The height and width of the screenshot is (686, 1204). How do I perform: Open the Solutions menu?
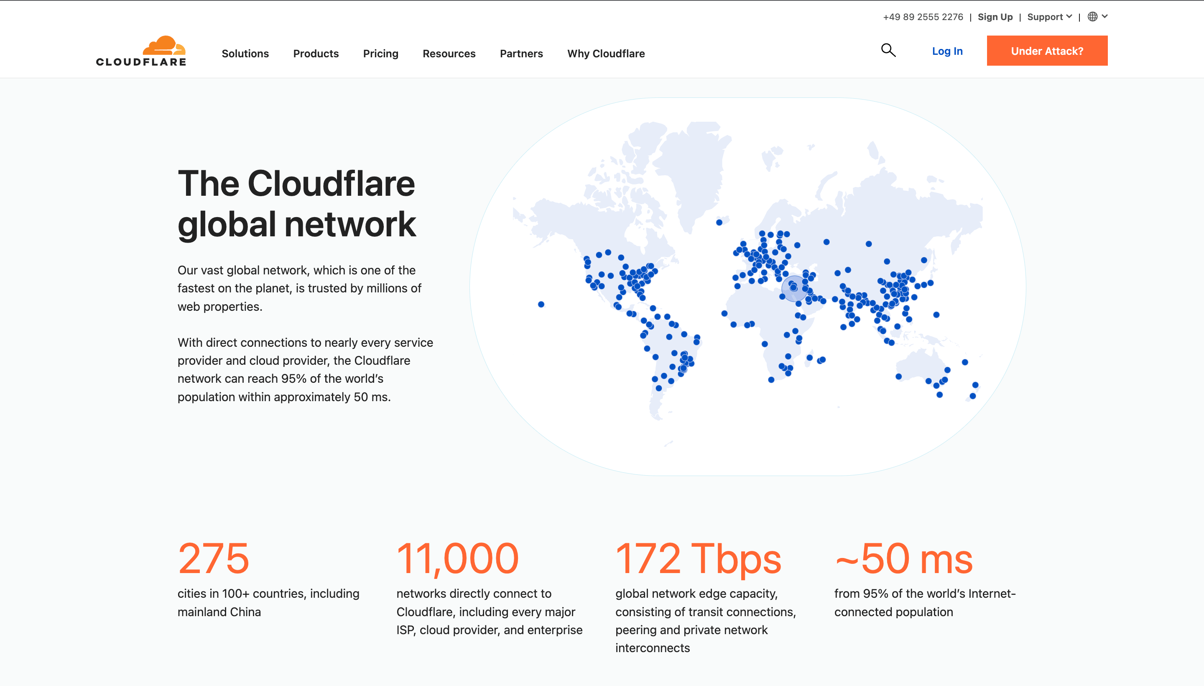245,53
